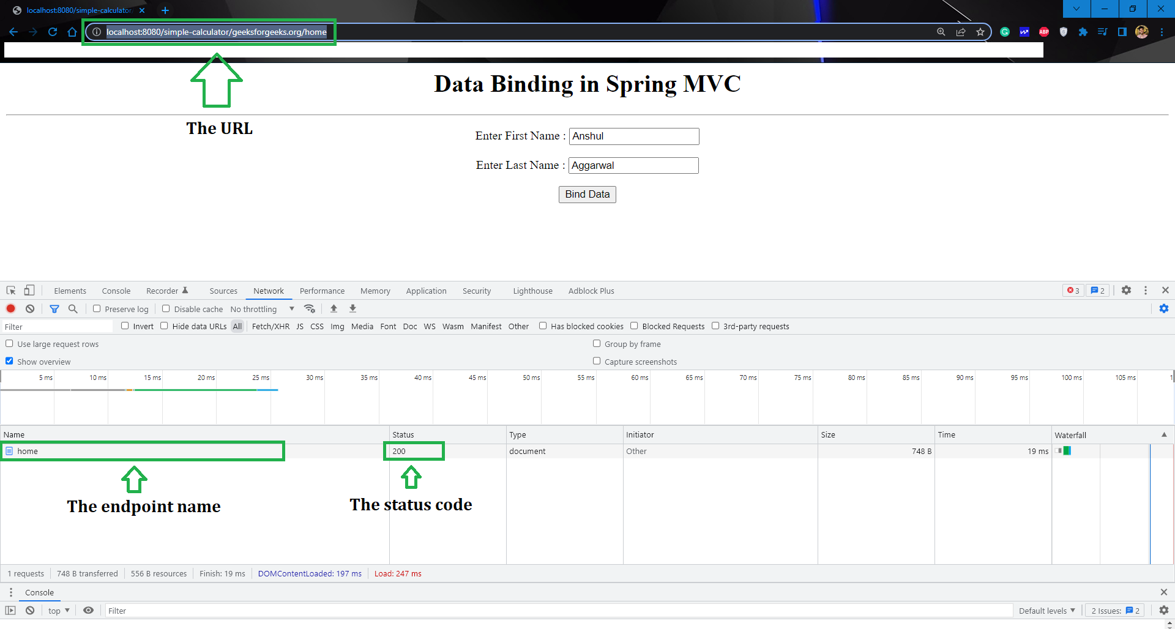Open the No throttling dropdown
This screenshot has height=629, width=1175.
point(263,309)
